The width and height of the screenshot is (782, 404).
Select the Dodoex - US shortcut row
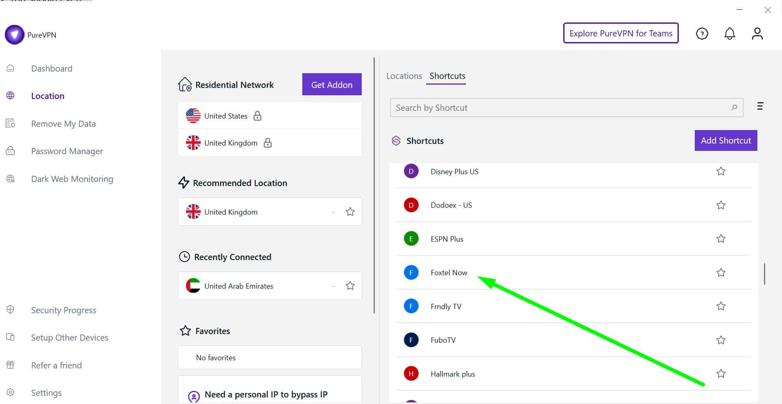coord(574,205)
